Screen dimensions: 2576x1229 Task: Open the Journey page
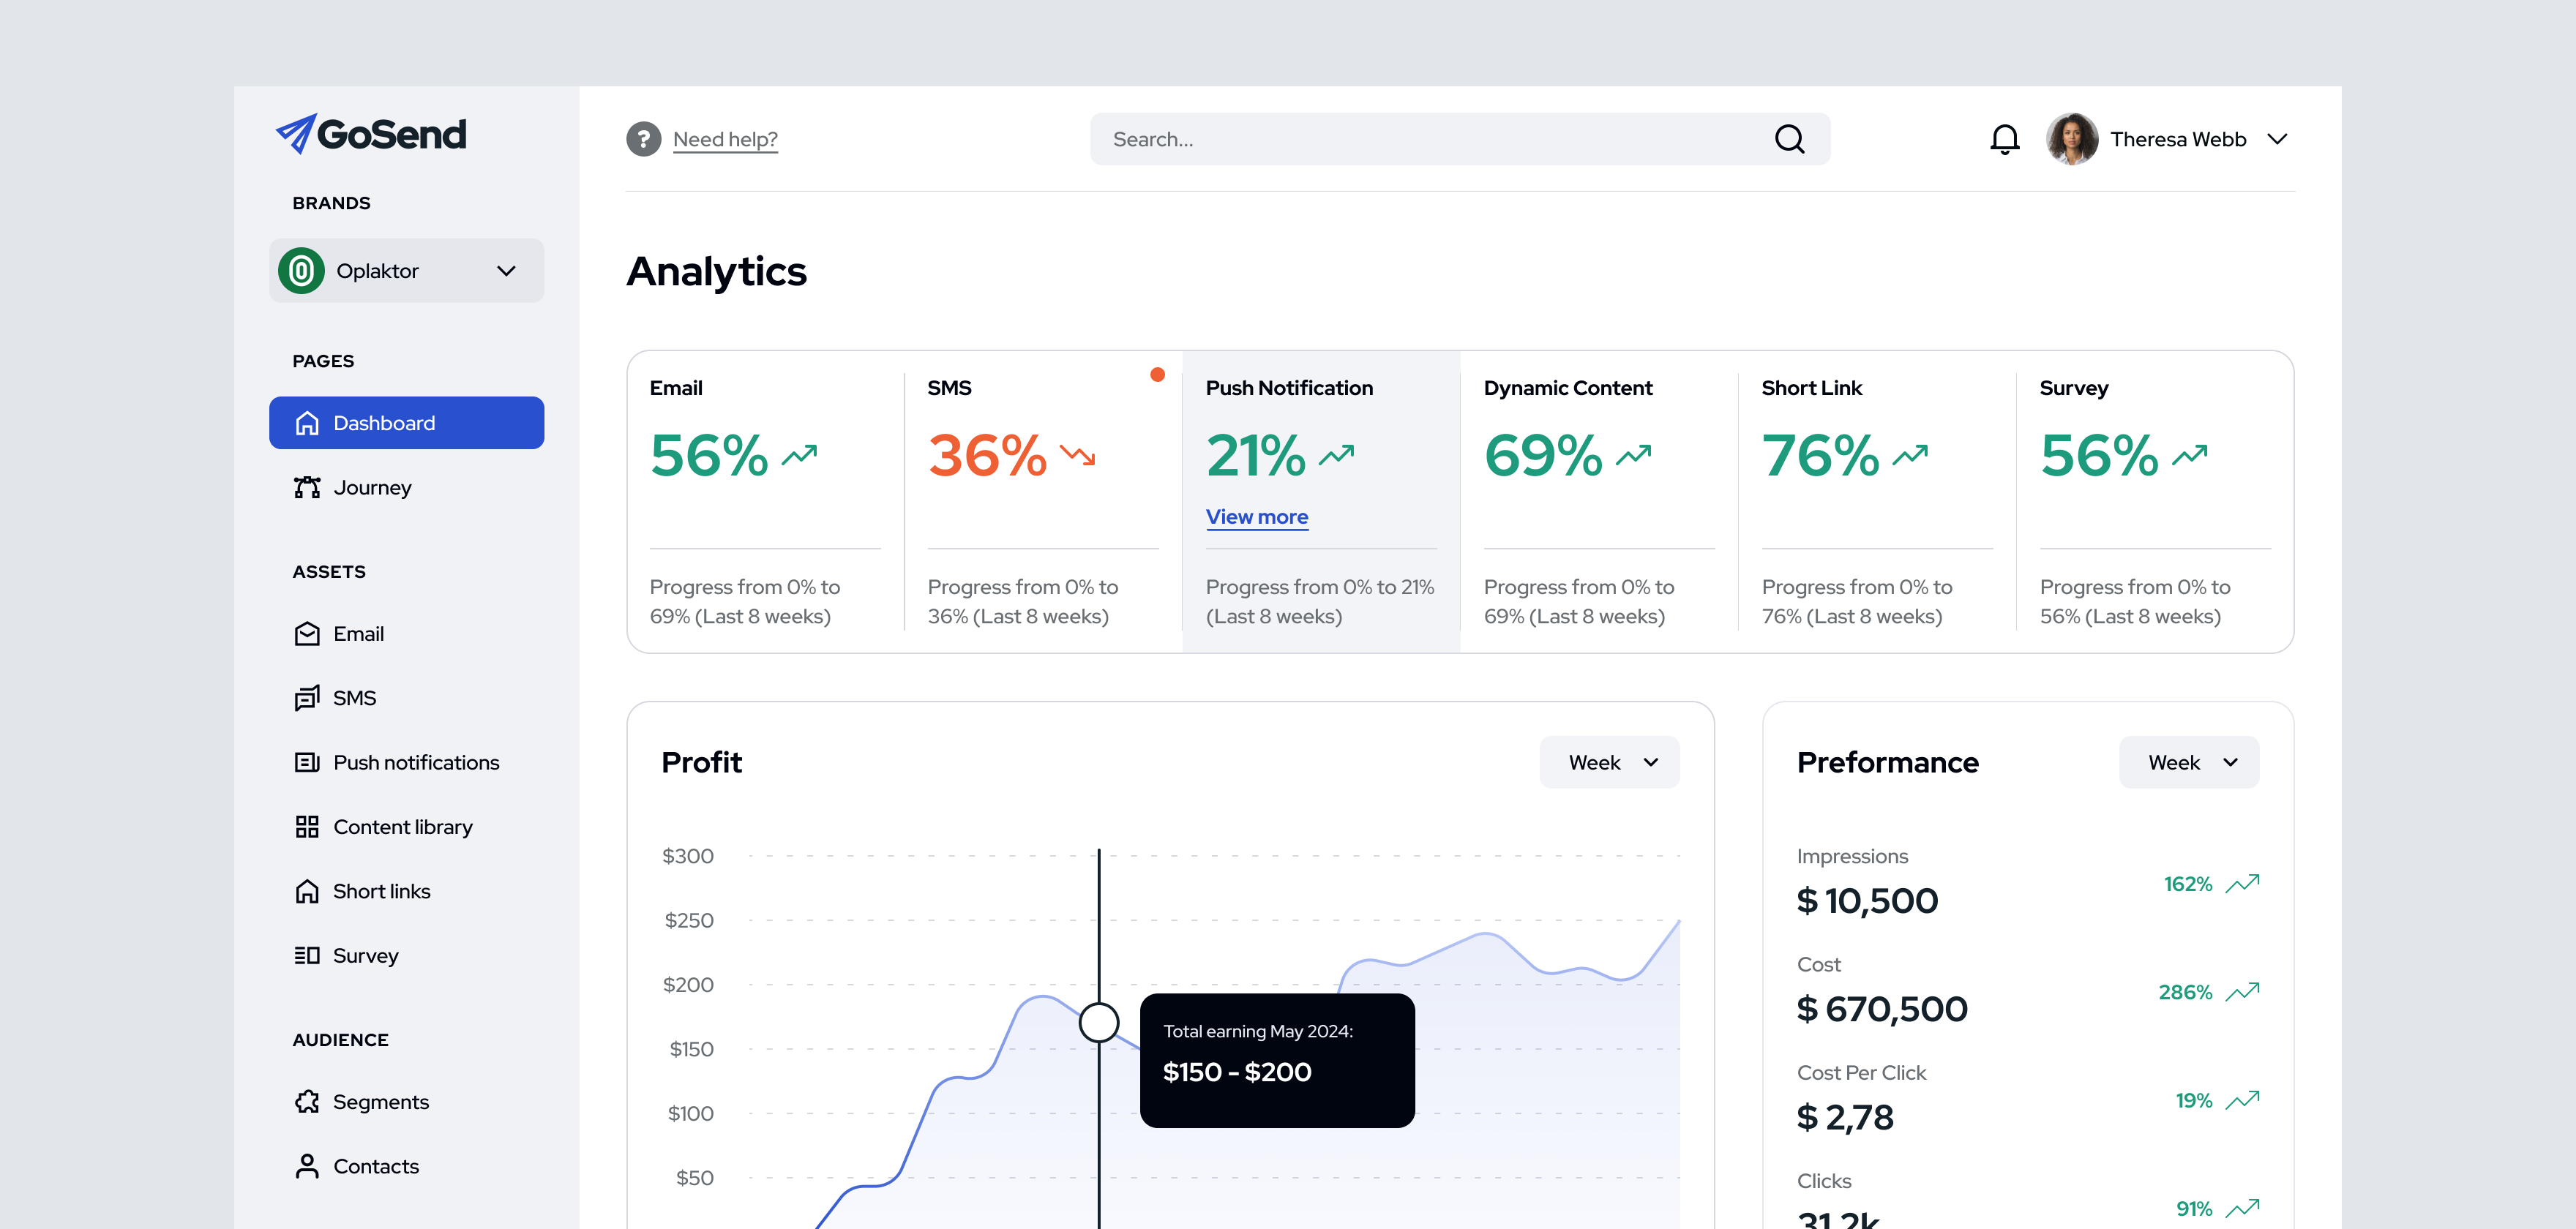[372, 487]
